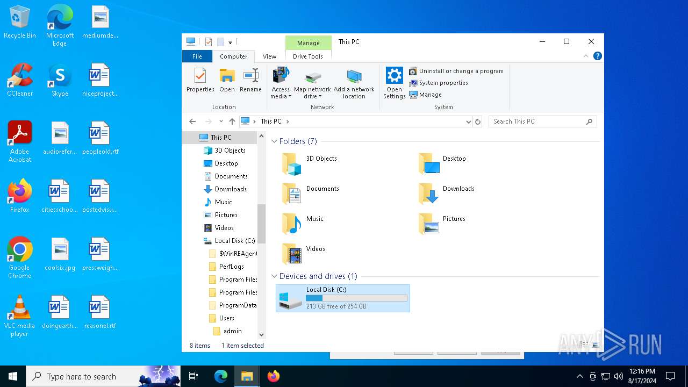Open the Windows Start menu
The width and height of the screenshot is (688, 387).
click(13, 376)
